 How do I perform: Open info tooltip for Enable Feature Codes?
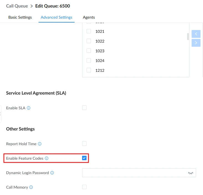47,158
